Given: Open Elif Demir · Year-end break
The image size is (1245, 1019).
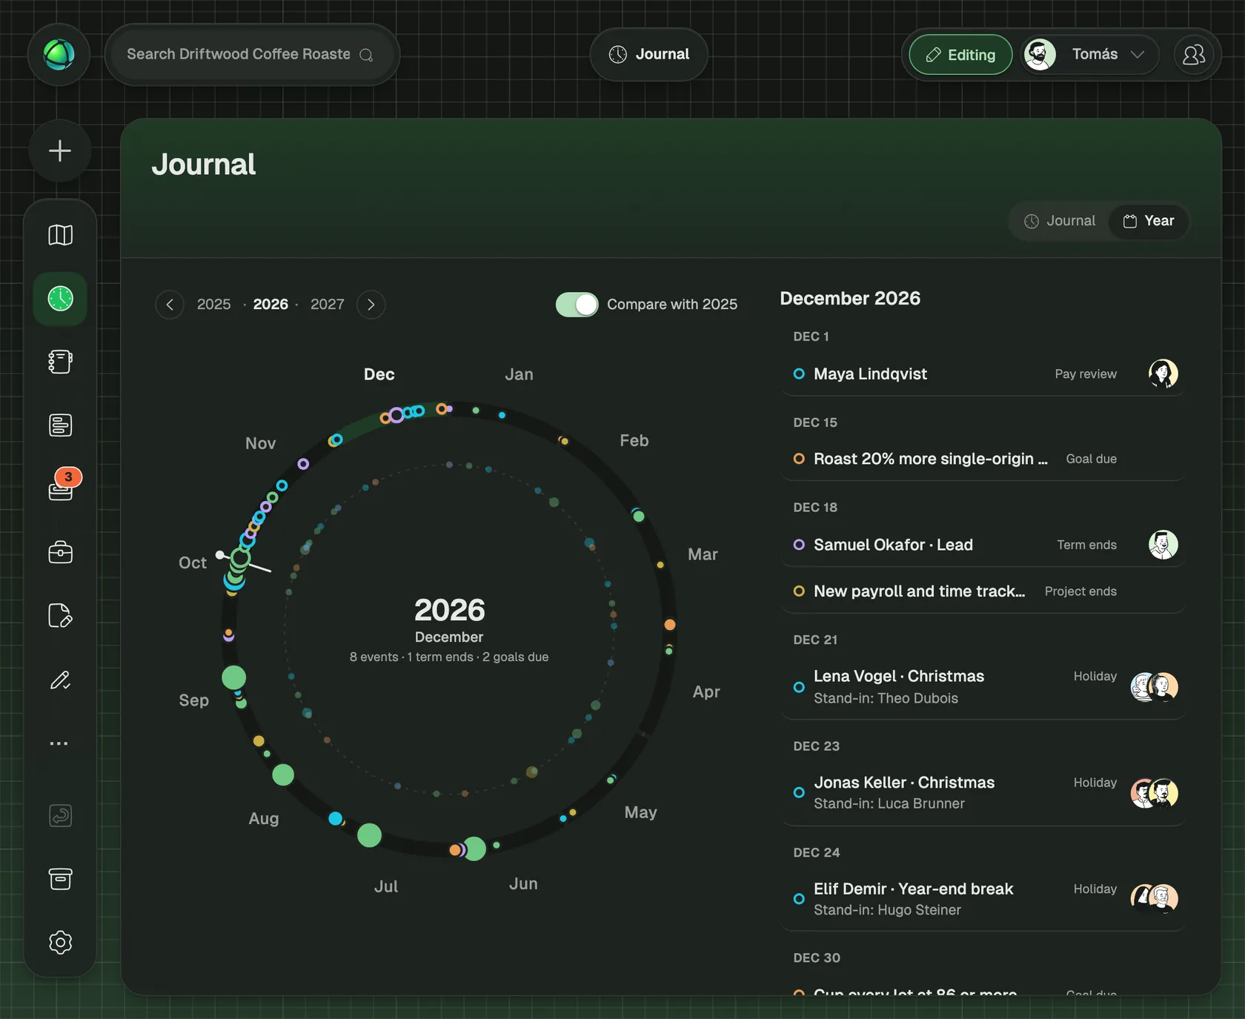Looking at the screenshot, I should click(983, 898).
